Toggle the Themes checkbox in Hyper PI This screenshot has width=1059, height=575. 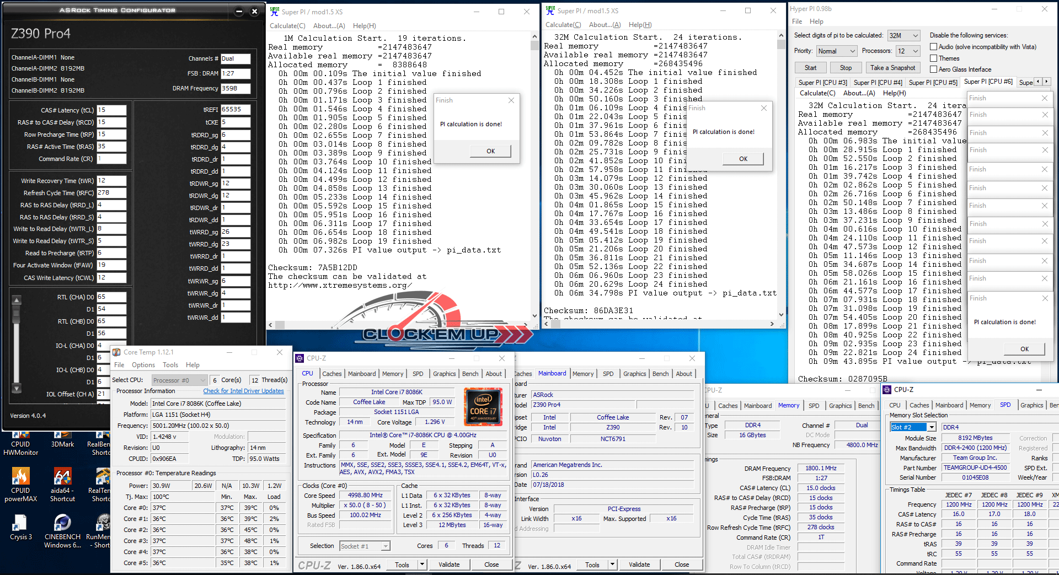point(934,58)
